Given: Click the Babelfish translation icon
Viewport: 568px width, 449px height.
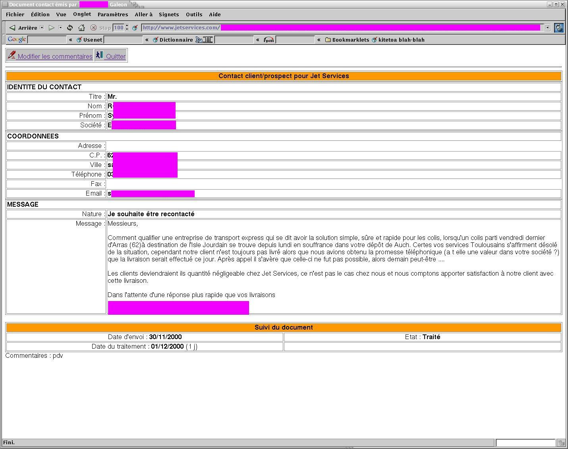Looking at the screenshot, I should tap(204, 40).
